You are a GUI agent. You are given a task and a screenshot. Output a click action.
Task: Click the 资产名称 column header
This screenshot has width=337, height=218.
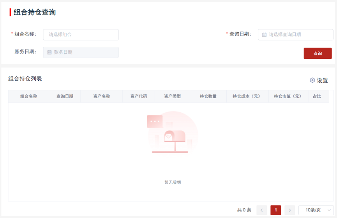[x=101, y=96]
